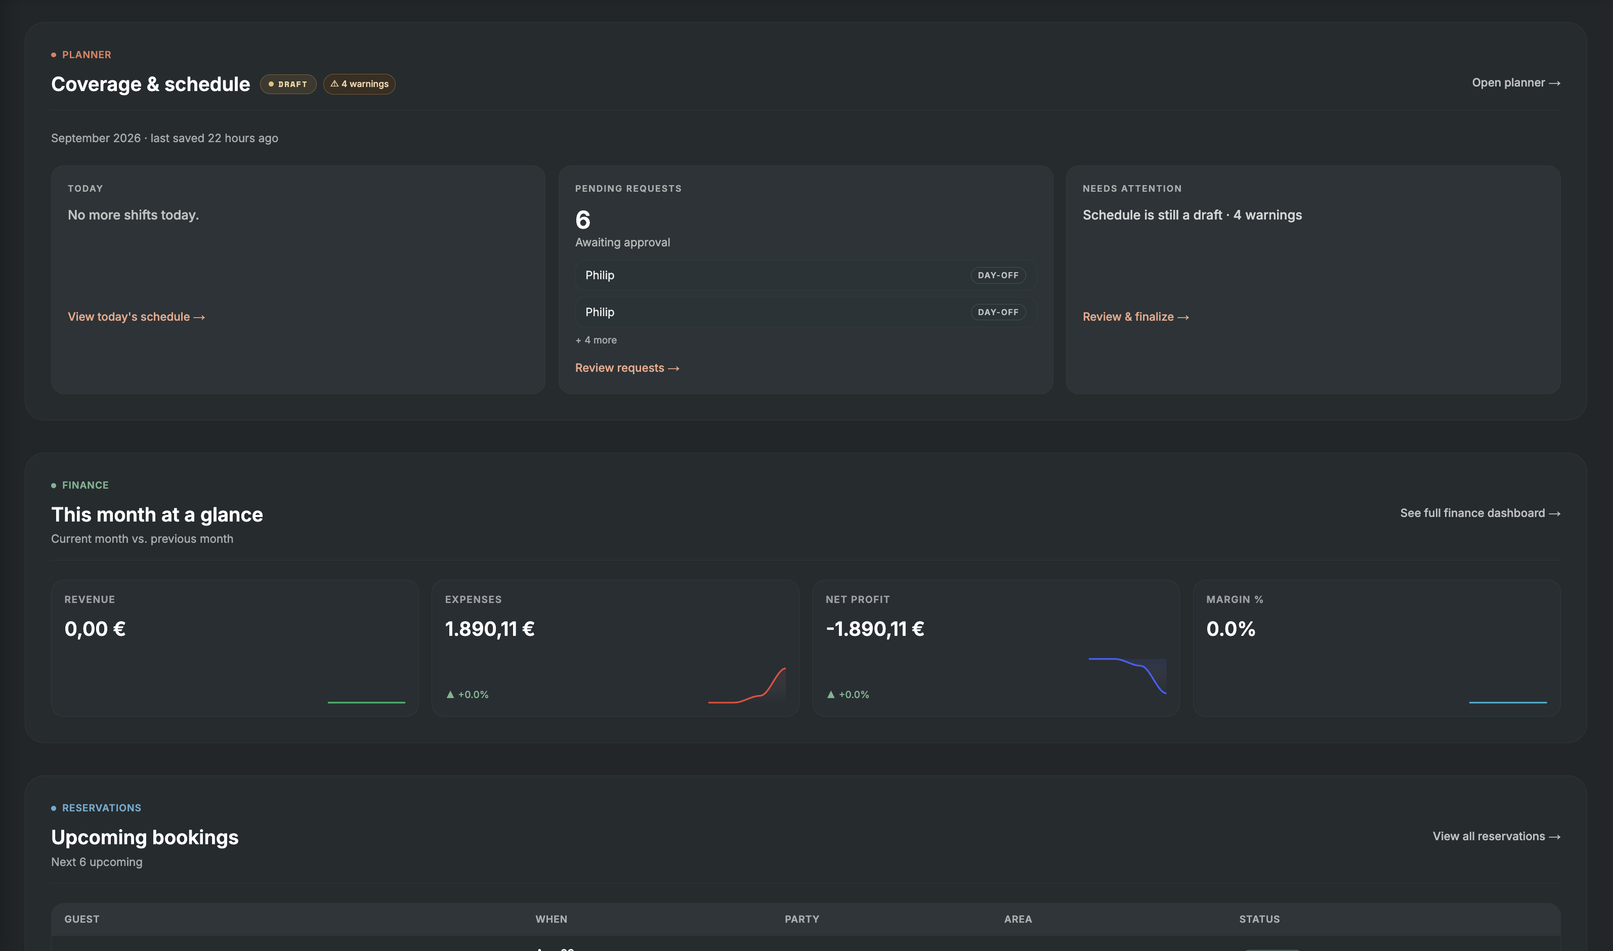
Task: Click the 4 warnings badge
Action: 359,84
